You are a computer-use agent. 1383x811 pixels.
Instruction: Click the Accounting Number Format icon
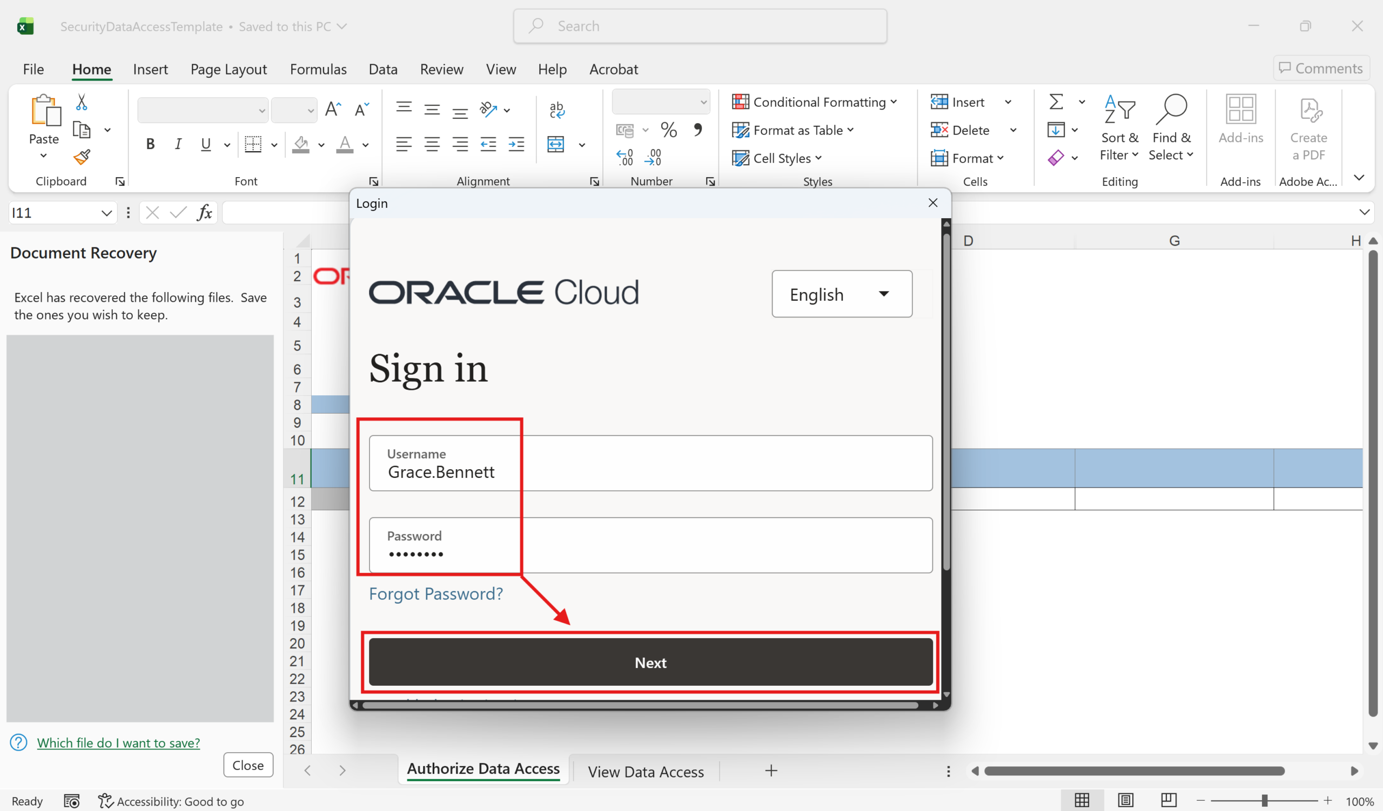(x=625, y=130)
